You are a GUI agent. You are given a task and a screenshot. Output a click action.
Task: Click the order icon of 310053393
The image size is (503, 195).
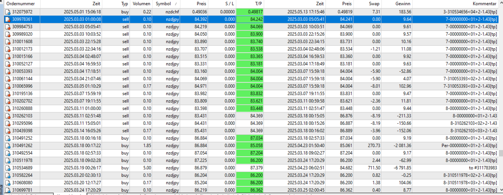coord(8,71)
